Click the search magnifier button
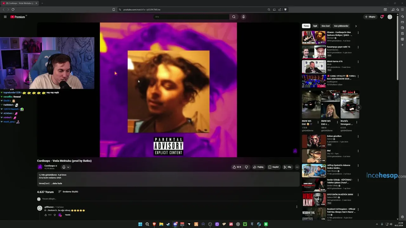 coord(234,17)
